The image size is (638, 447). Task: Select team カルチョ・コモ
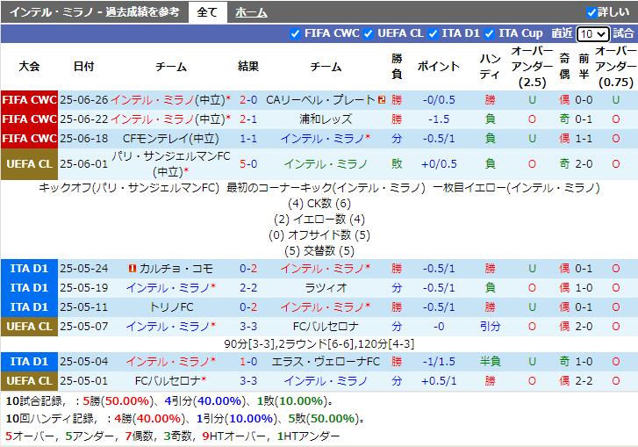pyautogui.click(x=176, y=269)
